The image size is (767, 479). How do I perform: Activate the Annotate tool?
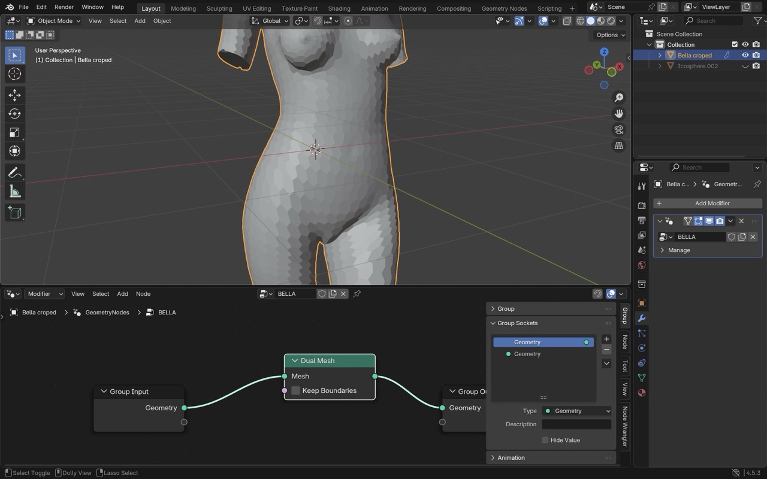(15, 173)
